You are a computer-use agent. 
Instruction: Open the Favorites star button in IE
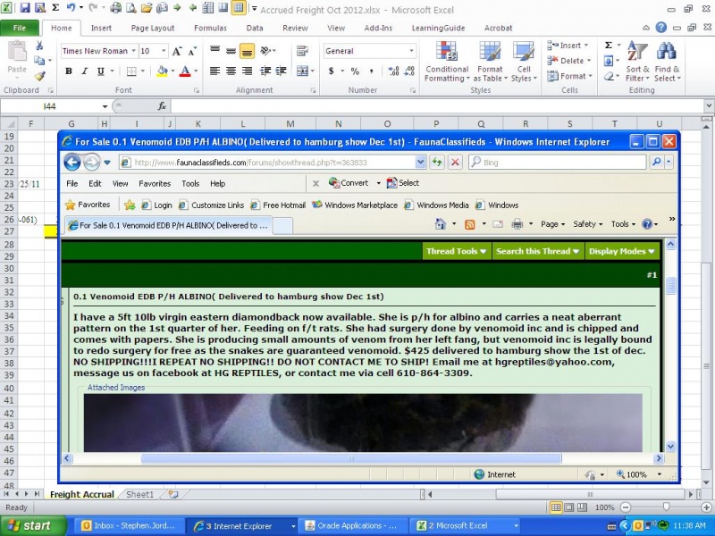88,205
